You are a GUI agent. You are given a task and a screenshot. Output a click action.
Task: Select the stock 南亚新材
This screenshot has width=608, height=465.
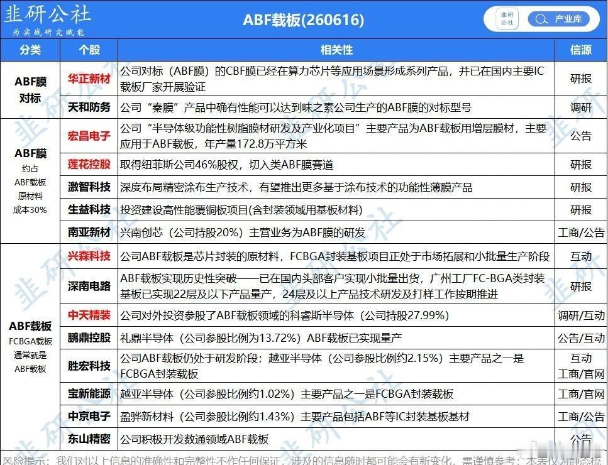click(x=89, y=232)
